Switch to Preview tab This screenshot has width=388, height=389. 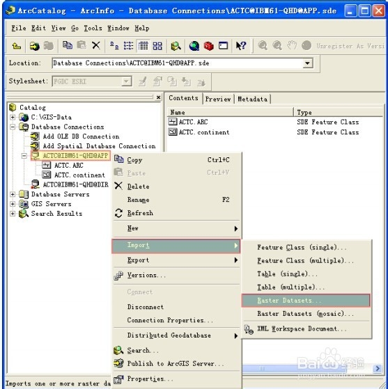pyautogui.click(x=218, y=99)
